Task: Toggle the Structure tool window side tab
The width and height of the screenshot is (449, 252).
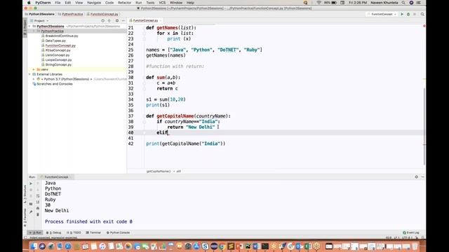Action: pyautogui.click(x=25, y=195)
